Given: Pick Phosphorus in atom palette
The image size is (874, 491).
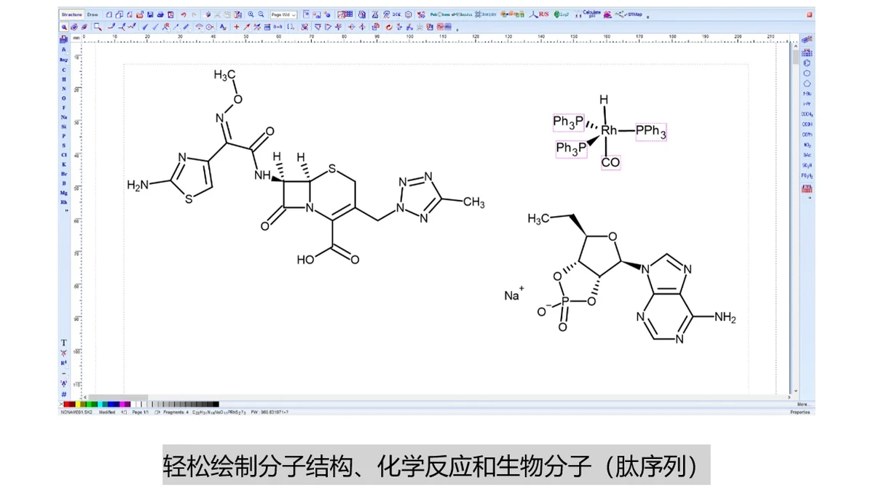Looking at the screenshot, I should pos(63,135).
